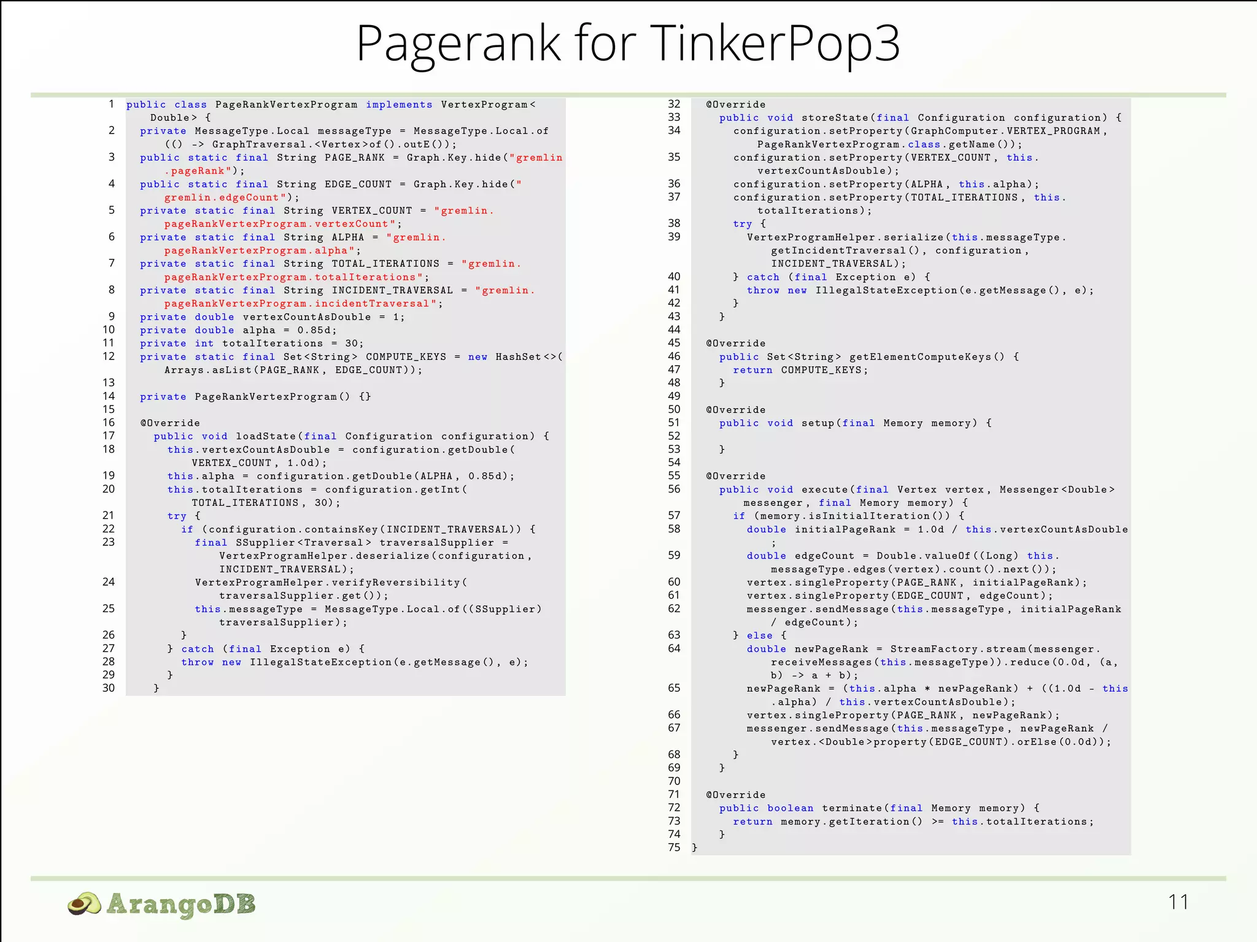Click 'alpha = 0.85d;' on line 10
1257x942 pixels.
point(290,330)
